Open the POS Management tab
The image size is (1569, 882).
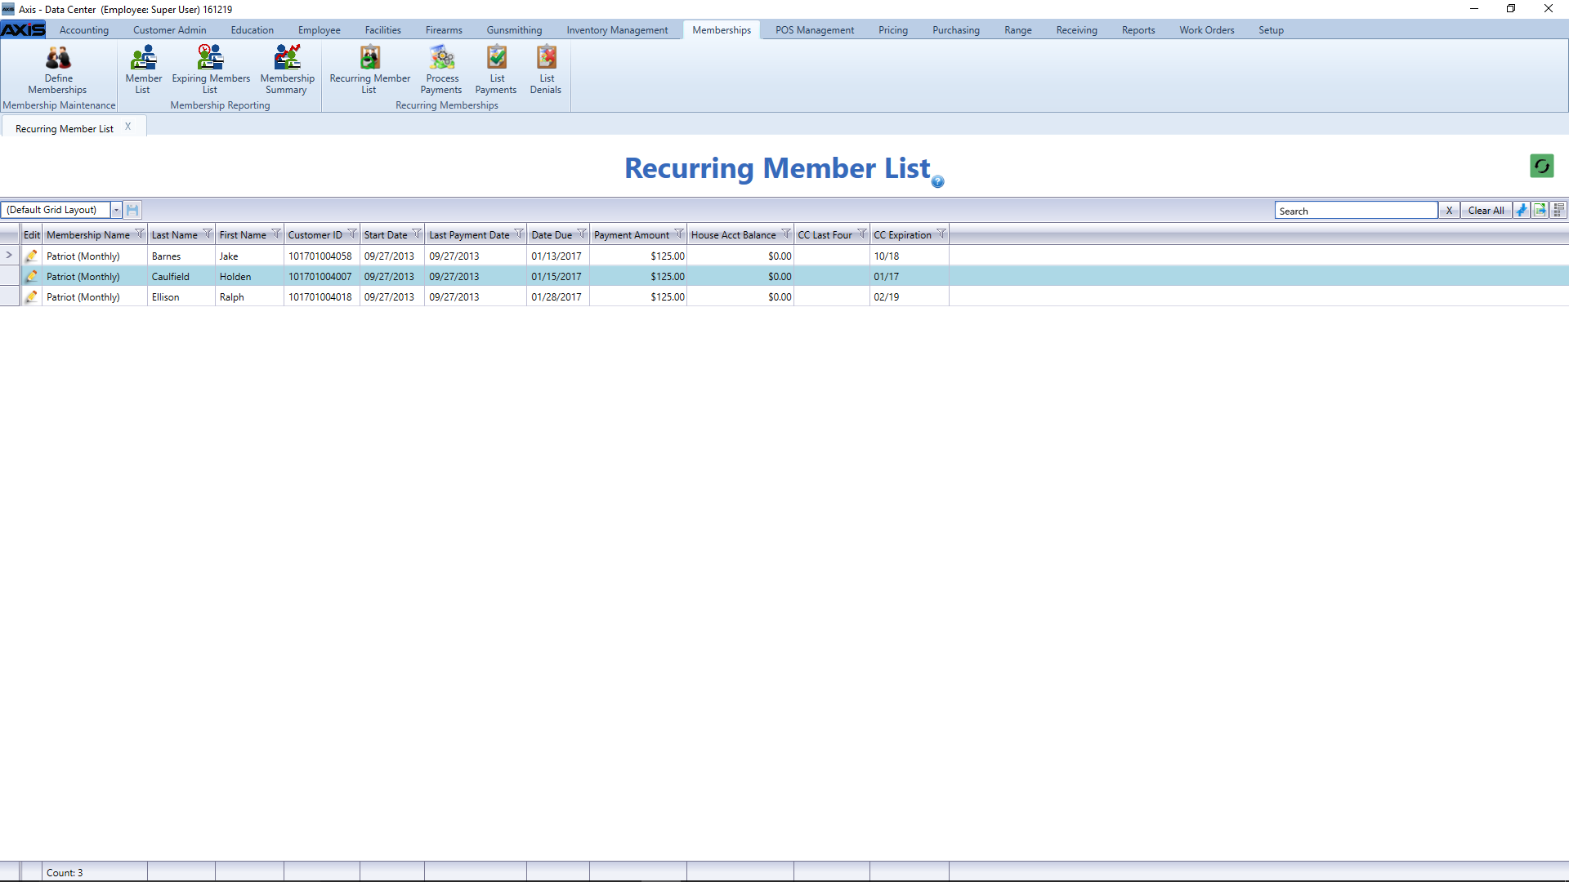tap(814, 30)
